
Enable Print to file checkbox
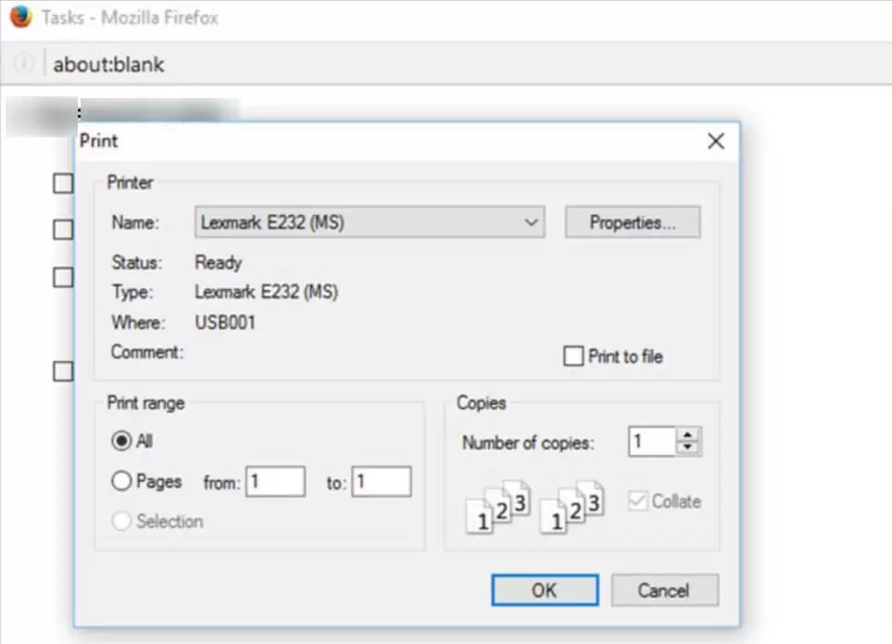point(573,356)
